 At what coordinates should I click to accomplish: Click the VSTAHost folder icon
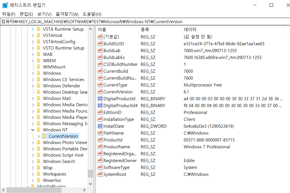pyautogui.click(x=38, y=35)
